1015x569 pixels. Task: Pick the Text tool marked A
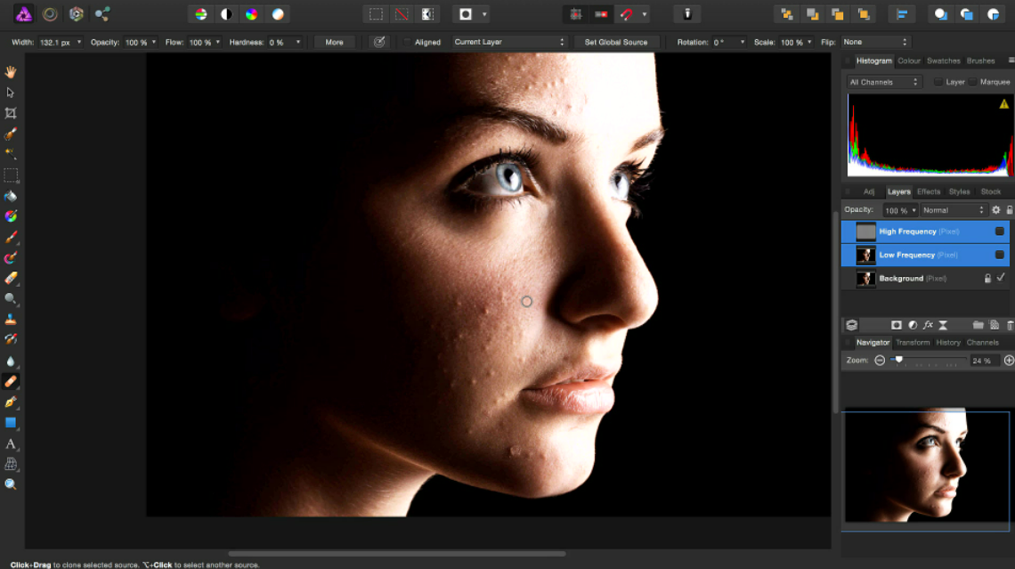click(11, 444)
